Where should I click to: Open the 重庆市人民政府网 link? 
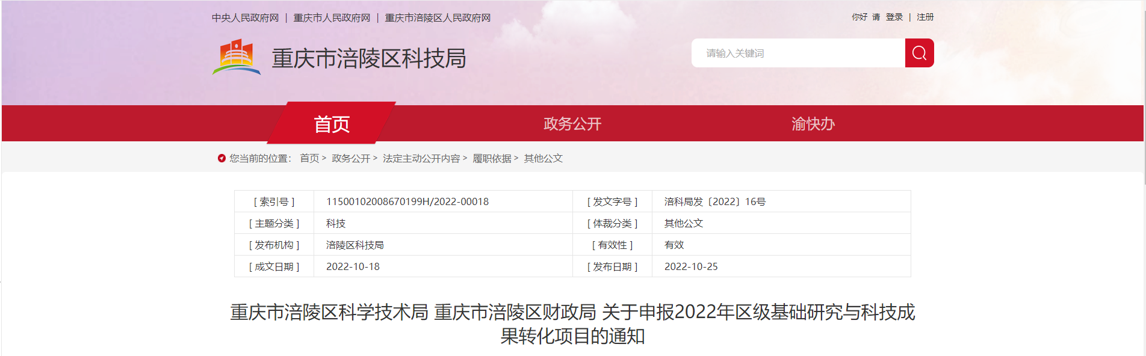pyautogui.click(x=332, y=18)
